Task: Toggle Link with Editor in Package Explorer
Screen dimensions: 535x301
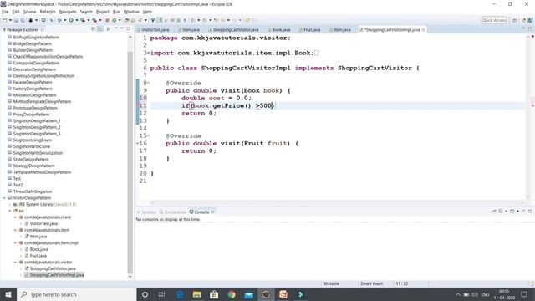Action: coord(100,29)
